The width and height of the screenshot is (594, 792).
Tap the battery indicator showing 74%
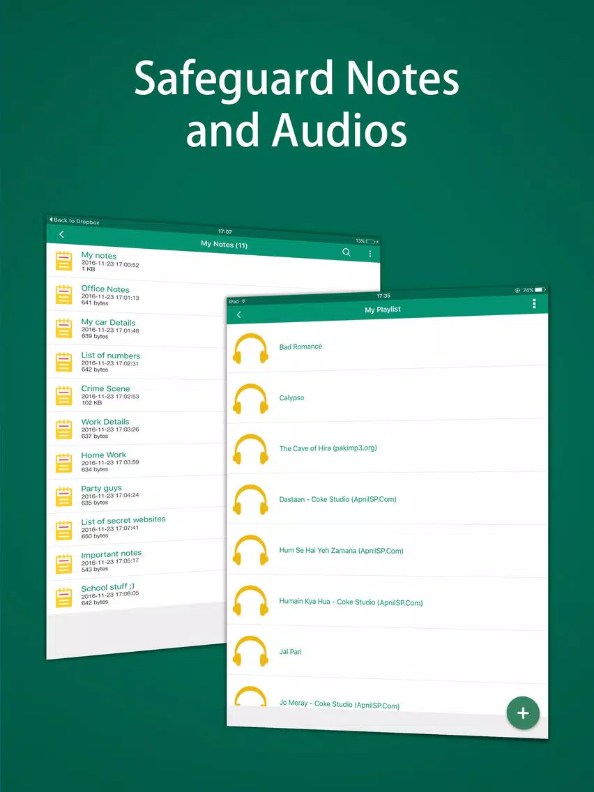pyautogui.click(x=534, y=290)
